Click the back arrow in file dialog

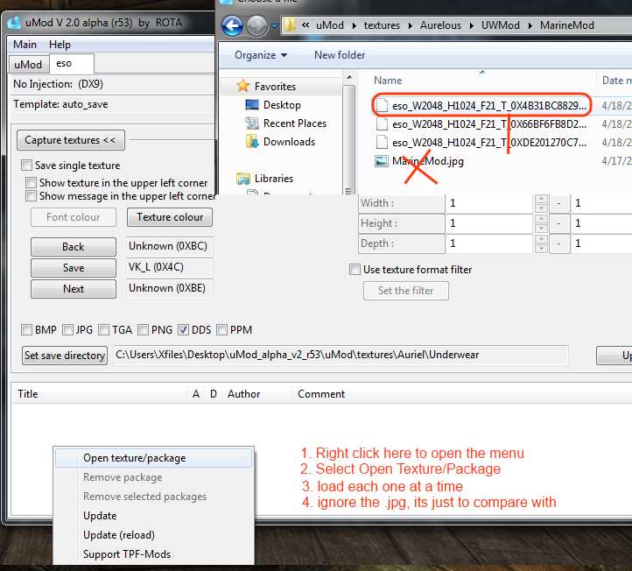(233, 25)
